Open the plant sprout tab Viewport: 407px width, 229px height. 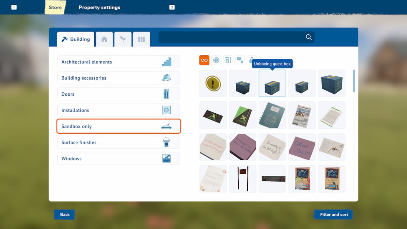pyautogui.click(x=123, y=39)
